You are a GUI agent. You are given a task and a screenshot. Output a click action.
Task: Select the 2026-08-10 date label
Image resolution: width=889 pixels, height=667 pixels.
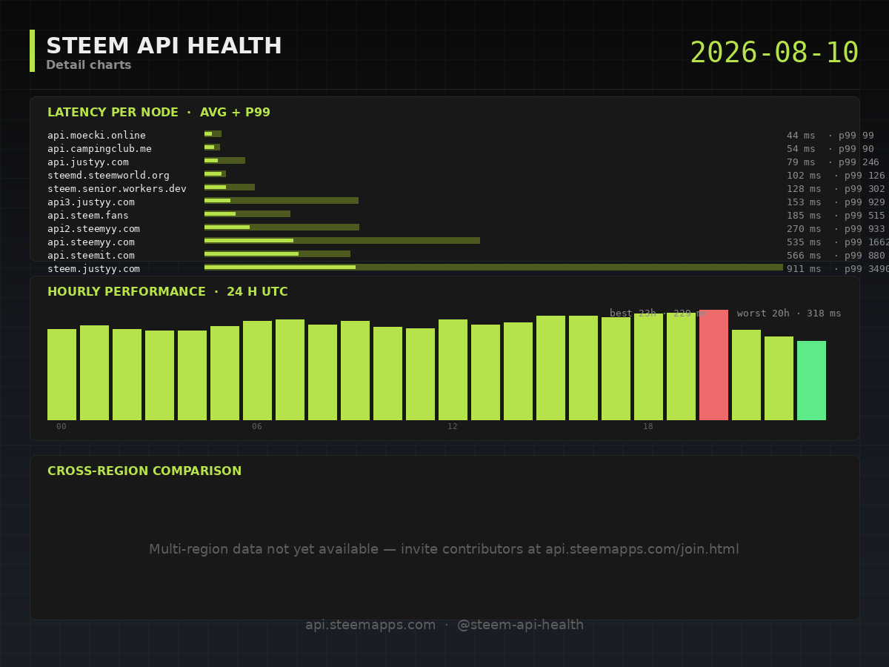[774, 53]
